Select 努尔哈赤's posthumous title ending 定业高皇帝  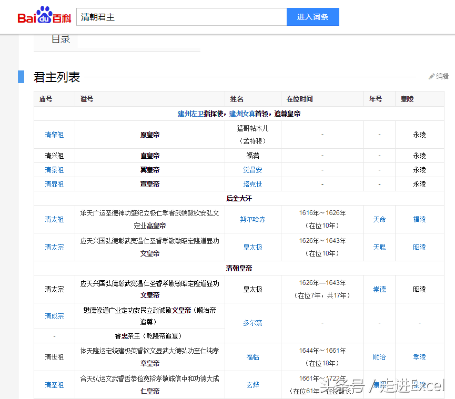point(150,219)
